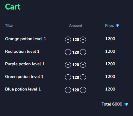The image size is (133, 116).
Task: Increase Orange potion level 1 amount
Action: point(83,40)
